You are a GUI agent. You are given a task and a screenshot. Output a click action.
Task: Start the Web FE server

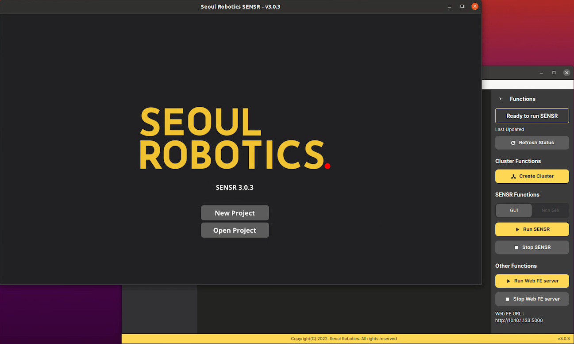click(x=532, y=281)
